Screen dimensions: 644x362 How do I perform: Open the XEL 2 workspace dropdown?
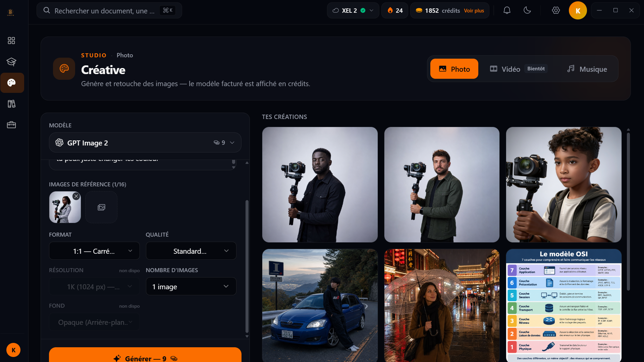[353, 10]
